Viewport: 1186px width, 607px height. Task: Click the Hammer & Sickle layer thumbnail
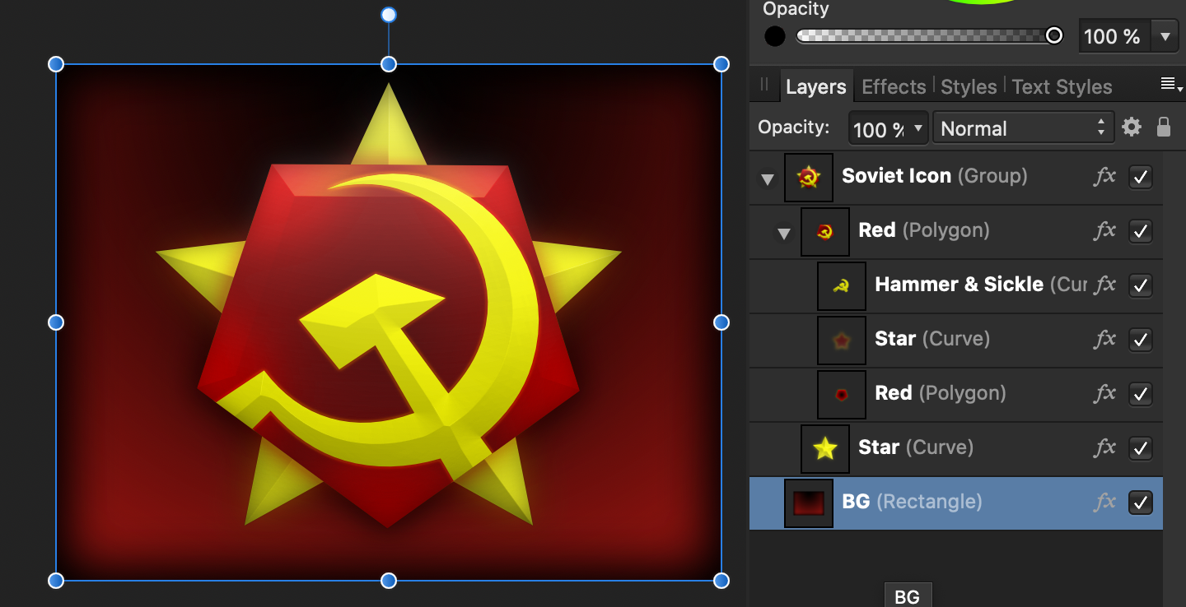coord(841,285)
